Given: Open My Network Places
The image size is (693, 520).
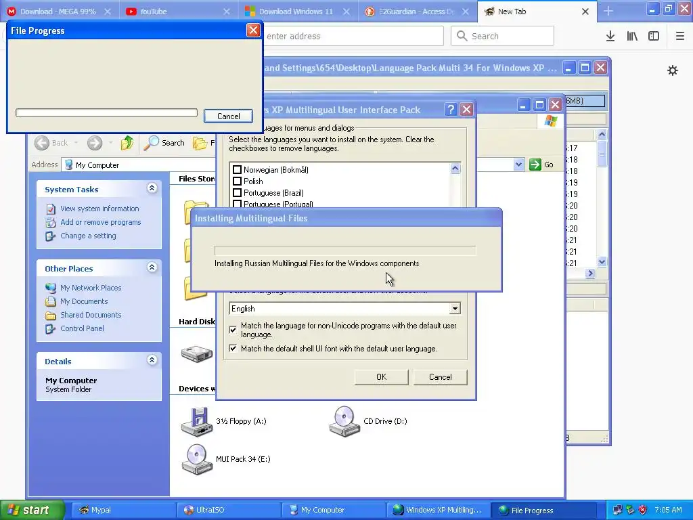Looking at the screenshot, I should click(x=91, y=288).
